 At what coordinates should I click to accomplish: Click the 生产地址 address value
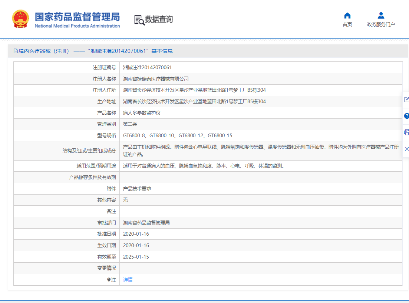tap(194, 101)
